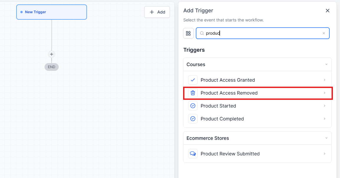This screenshot has width=340, height=178.
Task: Close the Add Trigger panel
Action: [327, 11]
